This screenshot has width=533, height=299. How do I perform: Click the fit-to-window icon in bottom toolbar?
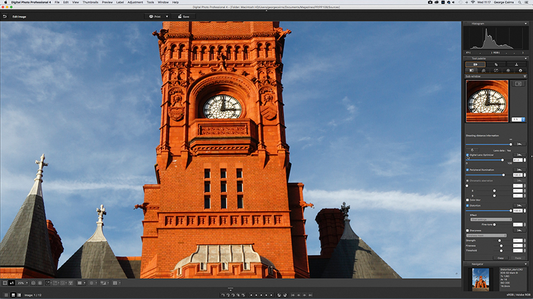click(x=5, y=282)
